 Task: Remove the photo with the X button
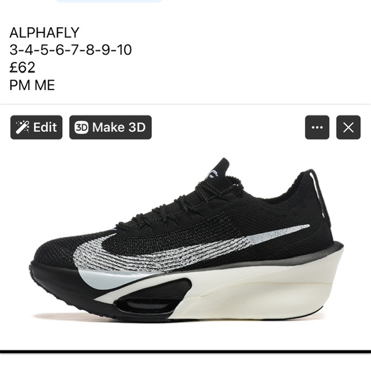tap(348, 128)
